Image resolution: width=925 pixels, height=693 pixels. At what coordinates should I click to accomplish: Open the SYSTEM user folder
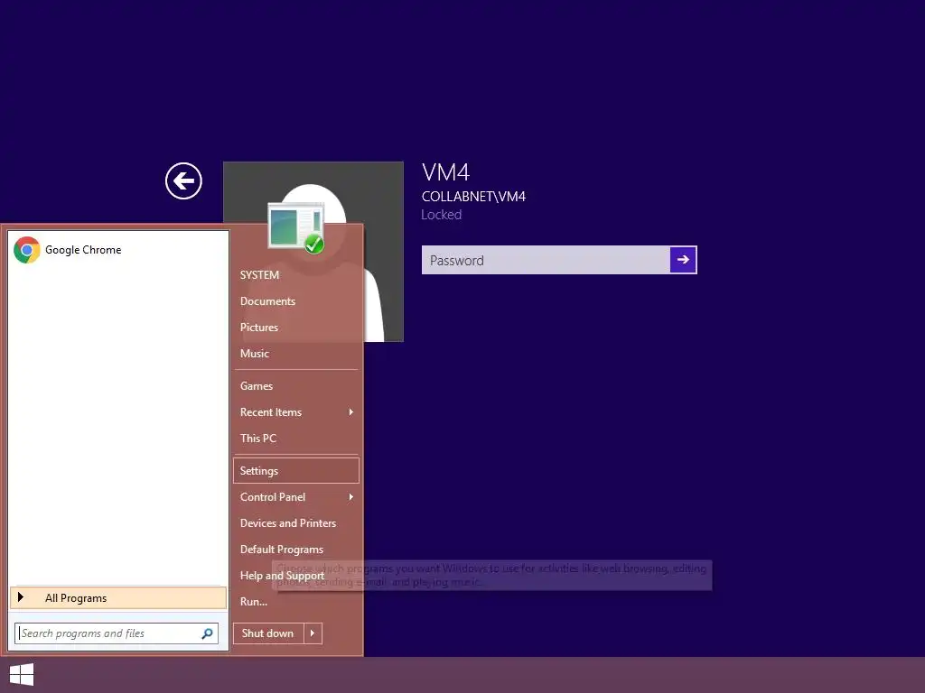[x=259, y=275]
